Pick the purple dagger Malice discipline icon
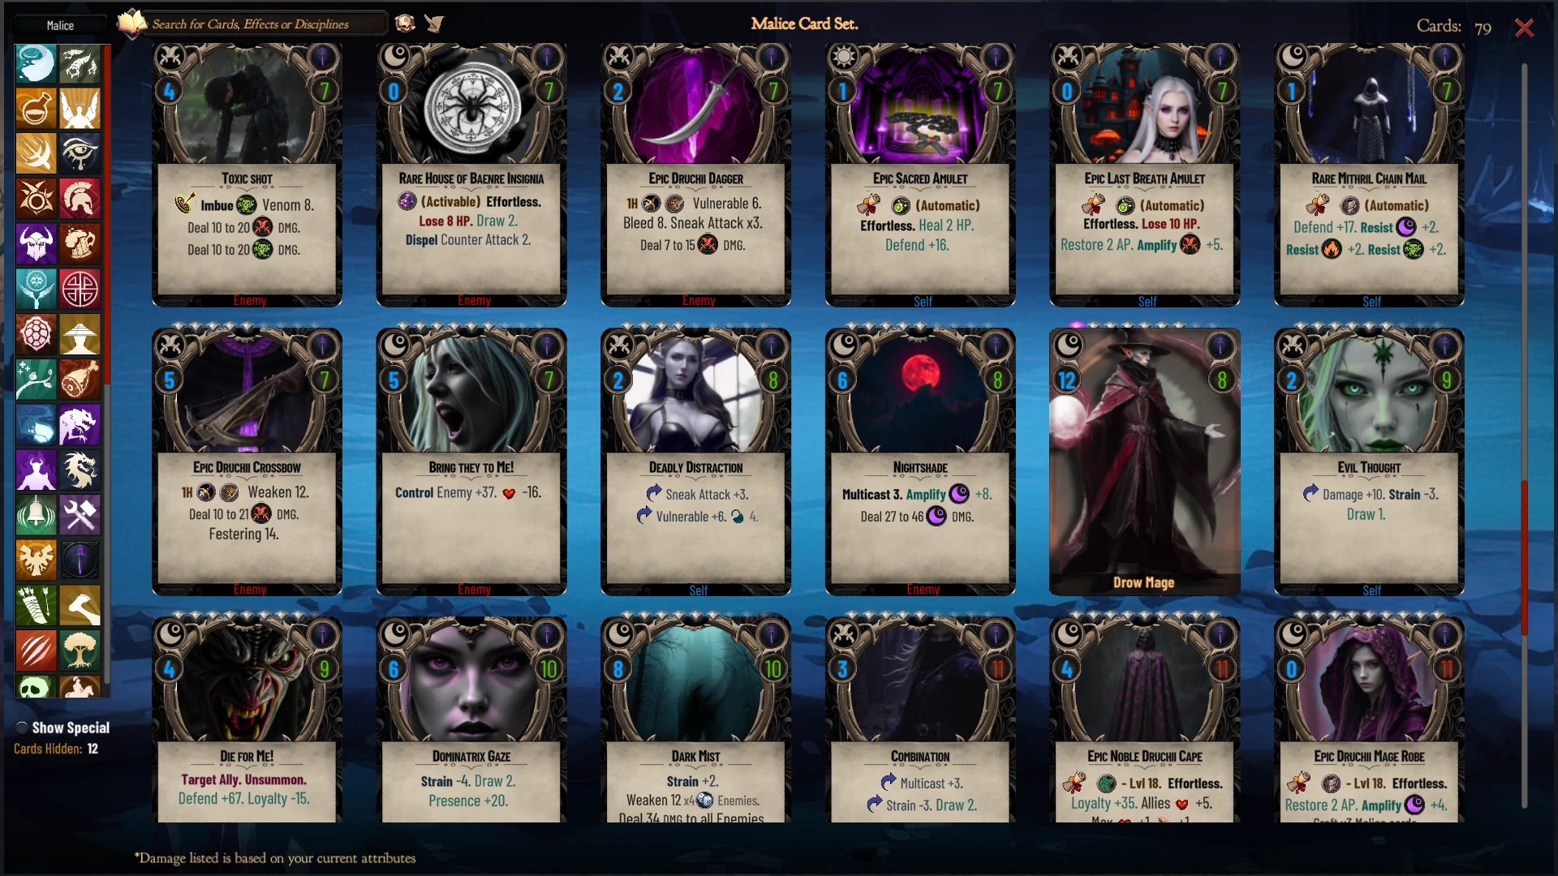This screenshot has width=1558, height=876. click(x=80, y=560)
